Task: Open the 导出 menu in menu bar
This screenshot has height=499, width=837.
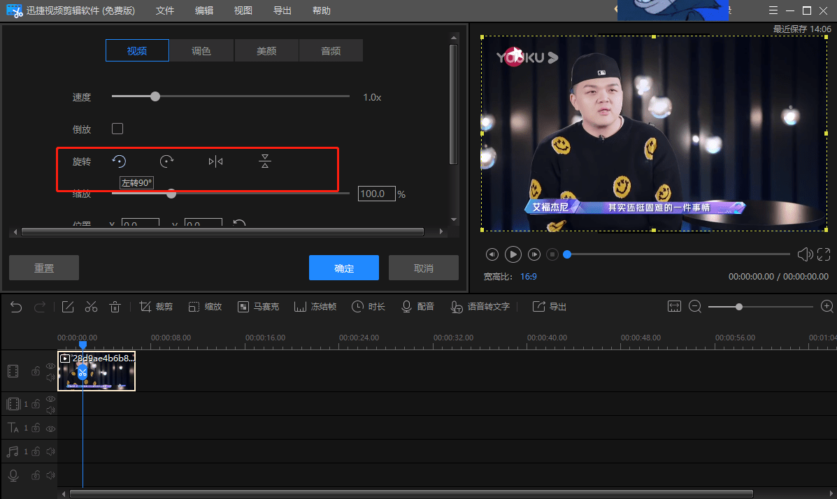Action: (282, 10)
